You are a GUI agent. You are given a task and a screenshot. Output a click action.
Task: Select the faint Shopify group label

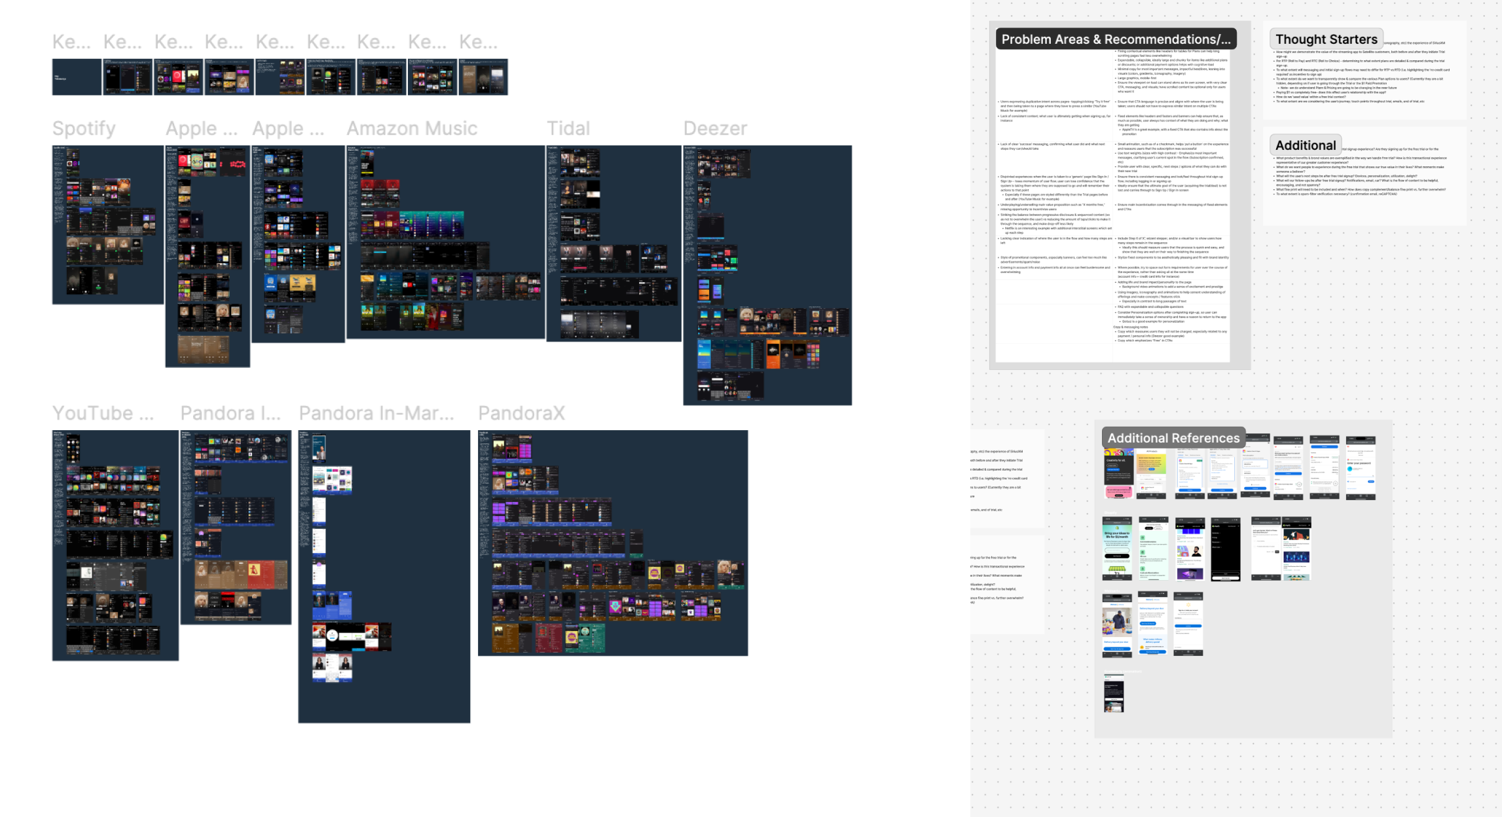click(1111, 513)
